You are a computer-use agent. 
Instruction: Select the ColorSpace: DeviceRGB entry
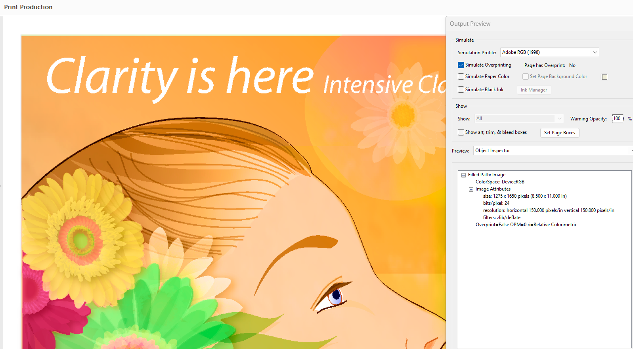pos(500,182)
